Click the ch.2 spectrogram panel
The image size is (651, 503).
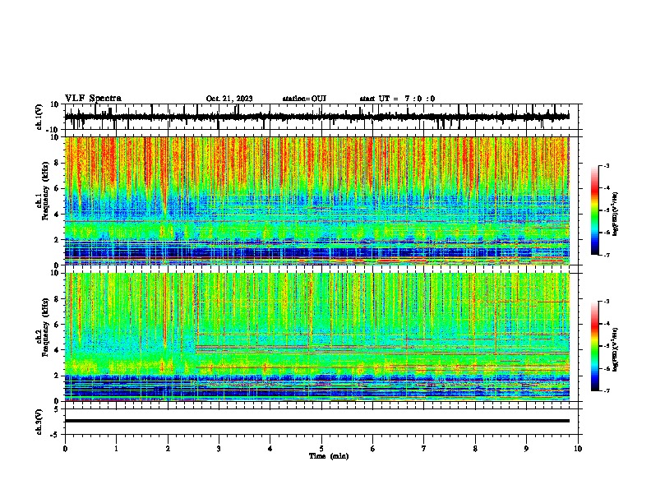pos(316,337)
